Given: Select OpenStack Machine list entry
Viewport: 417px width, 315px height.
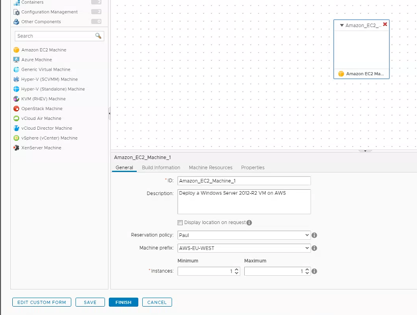Looking at the screenshot, I should pyautogui.click(x=42, y=109).
